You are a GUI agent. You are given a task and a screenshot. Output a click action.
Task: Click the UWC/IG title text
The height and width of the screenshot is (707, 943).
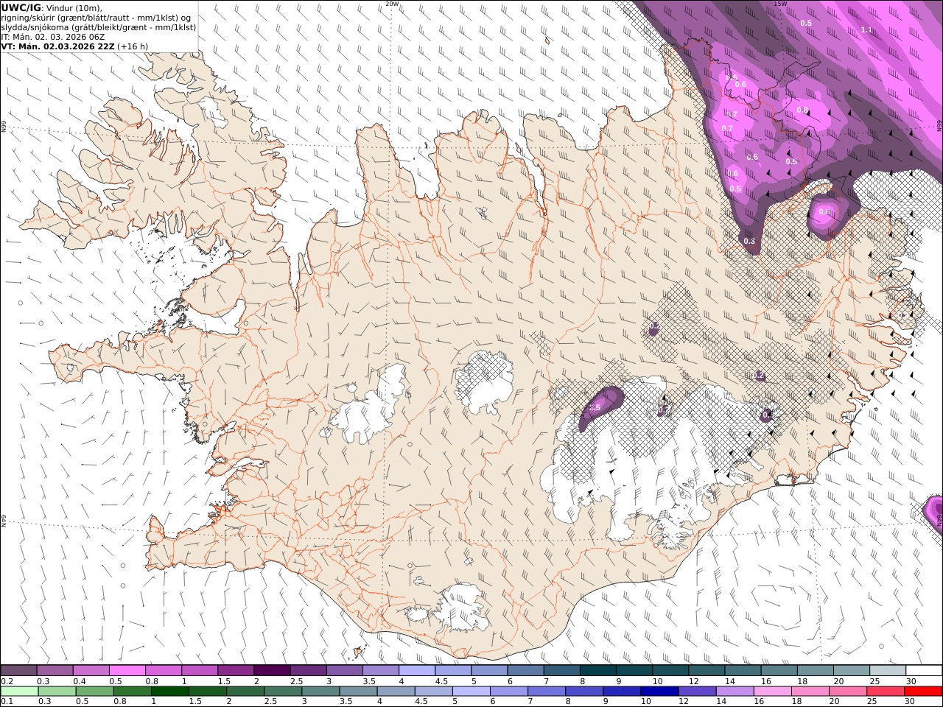point(21,8)
